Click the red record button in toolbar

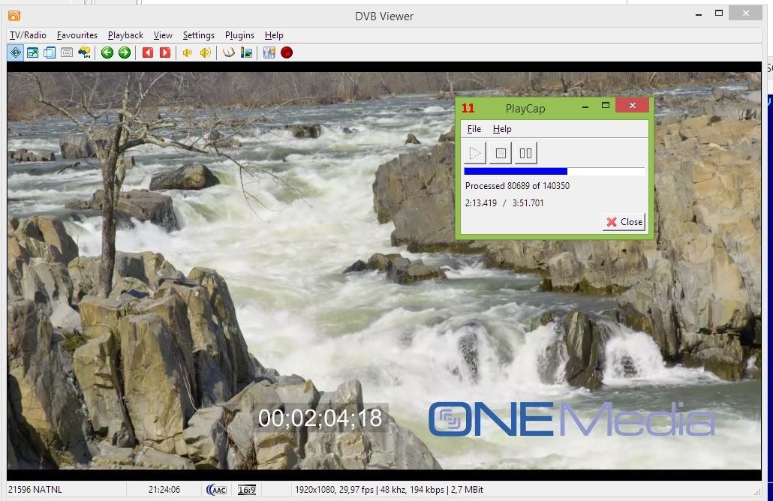coord(287,52)
